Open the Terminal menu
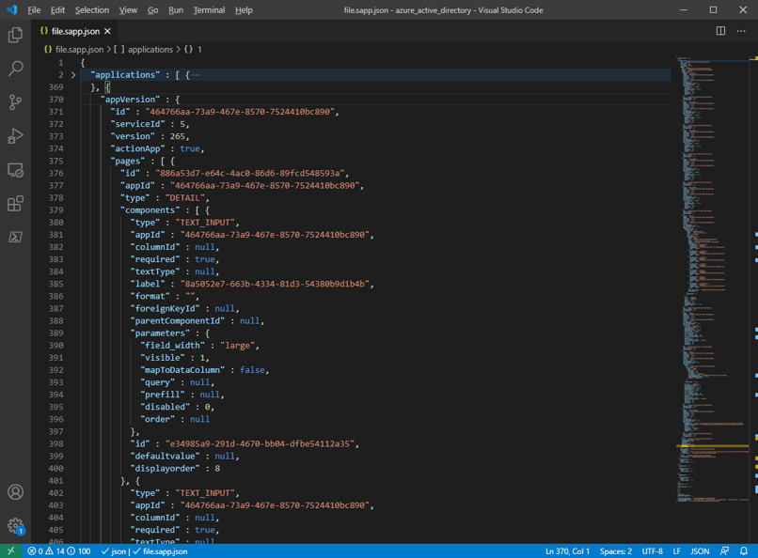This screenshot has width=758, height=558. 209,9
